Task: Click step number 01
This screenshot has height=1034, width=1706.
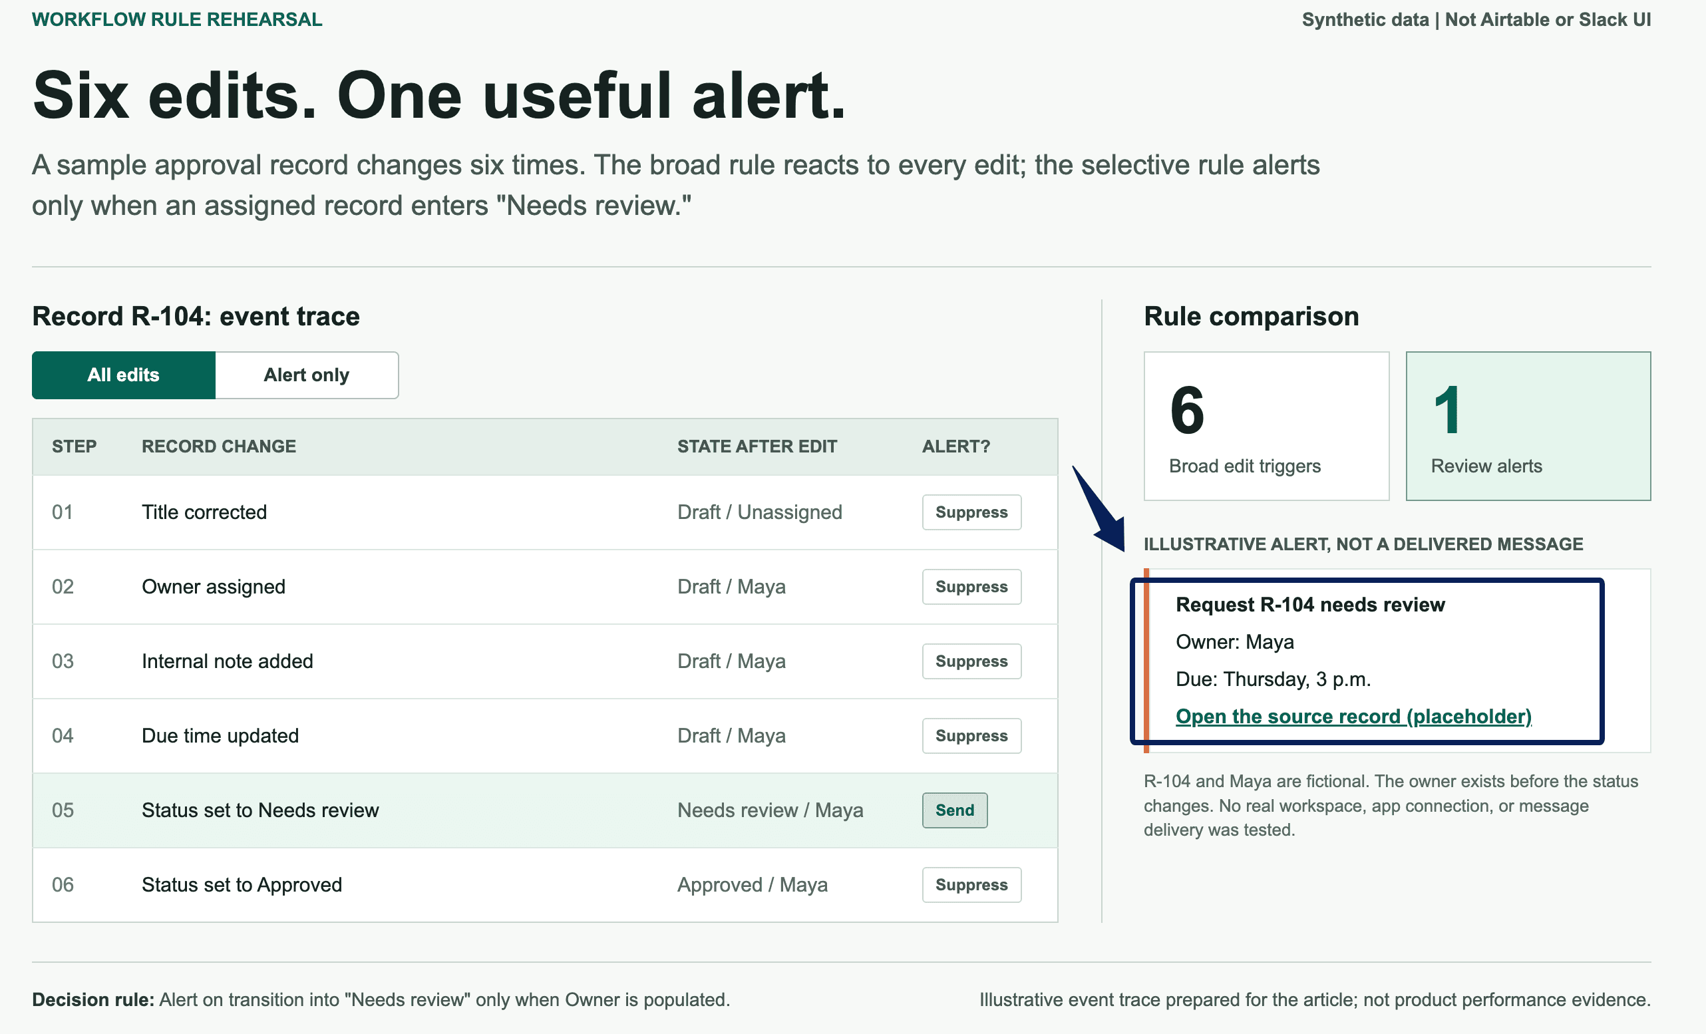Action: pyautogui.click(x=63, y=512)
